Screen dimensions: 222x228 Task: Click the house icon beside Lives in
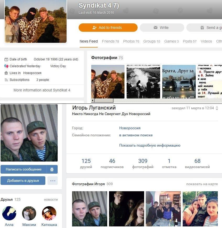click(6, 73)
